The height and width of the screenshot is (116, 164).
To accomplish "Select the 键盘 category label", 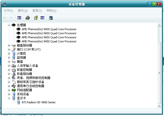I will pos(20,62).
